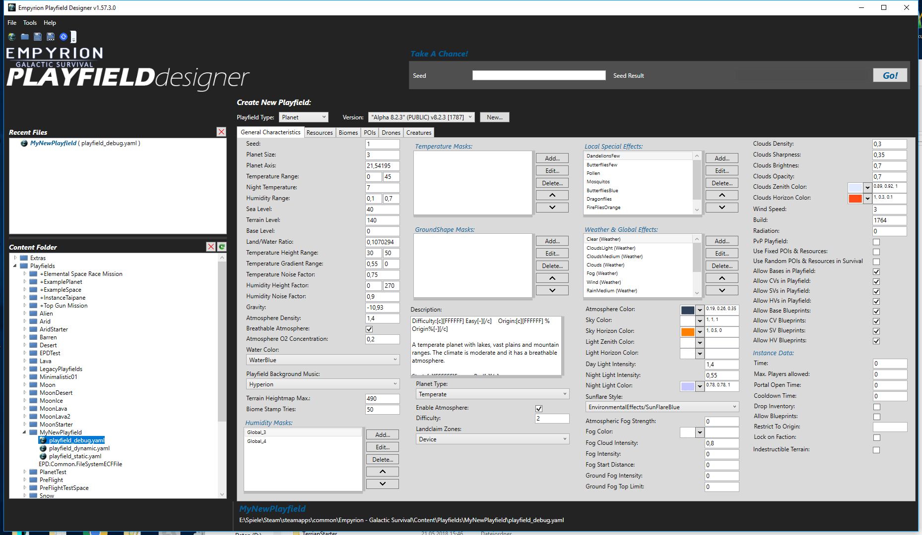Open a file with the folder toolbar icon
The height and width of the screenshot is (535, 922).
(25, 37)
